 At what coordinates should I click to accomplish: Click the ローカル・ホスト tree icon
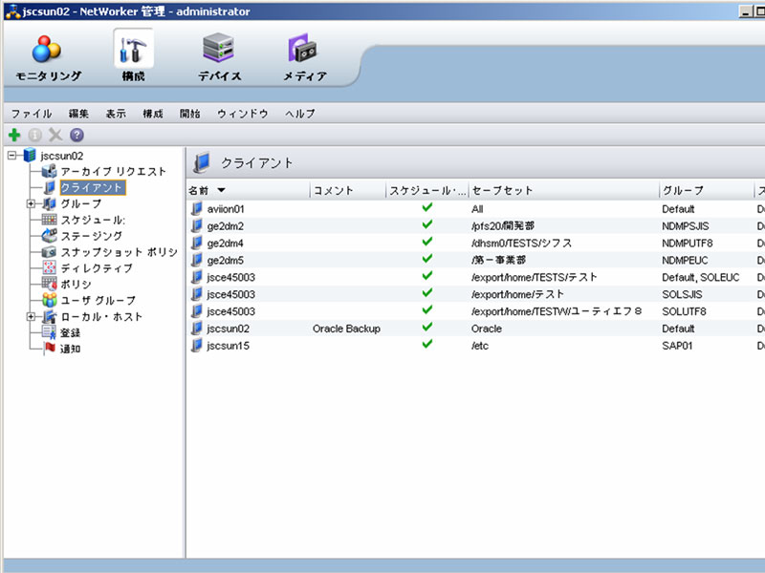click(50, 316)
